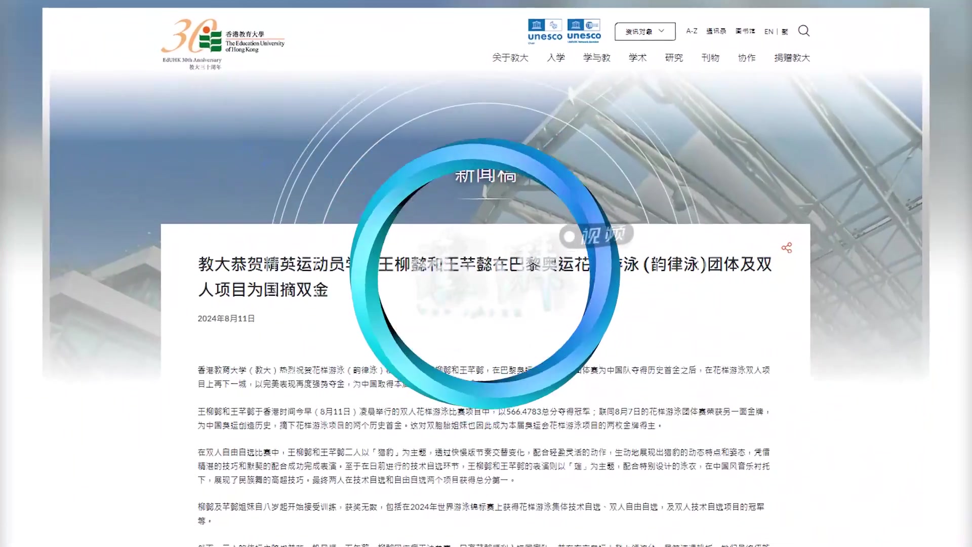The width and height of the screenshot is (972, 547).
Task: Open the 通讯录 directory link
Action: click(716, 31)
